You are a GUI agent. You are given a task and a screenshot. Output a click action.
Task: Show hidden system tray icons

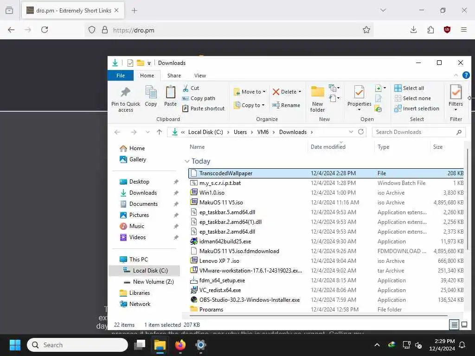tap(377, 345)
